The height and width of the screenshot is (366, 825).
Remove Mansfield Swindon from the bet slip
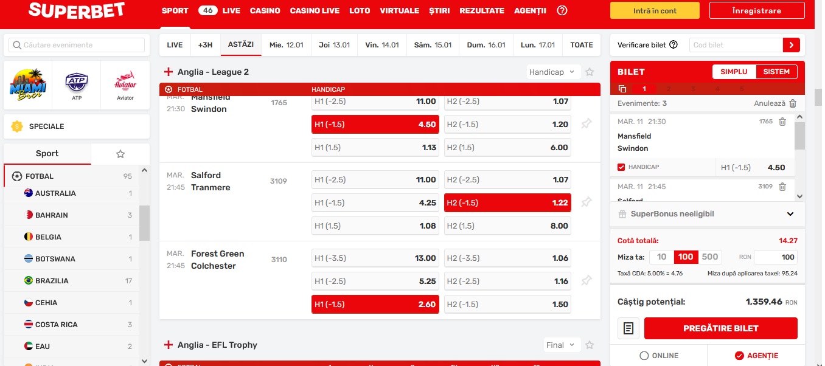782,122
